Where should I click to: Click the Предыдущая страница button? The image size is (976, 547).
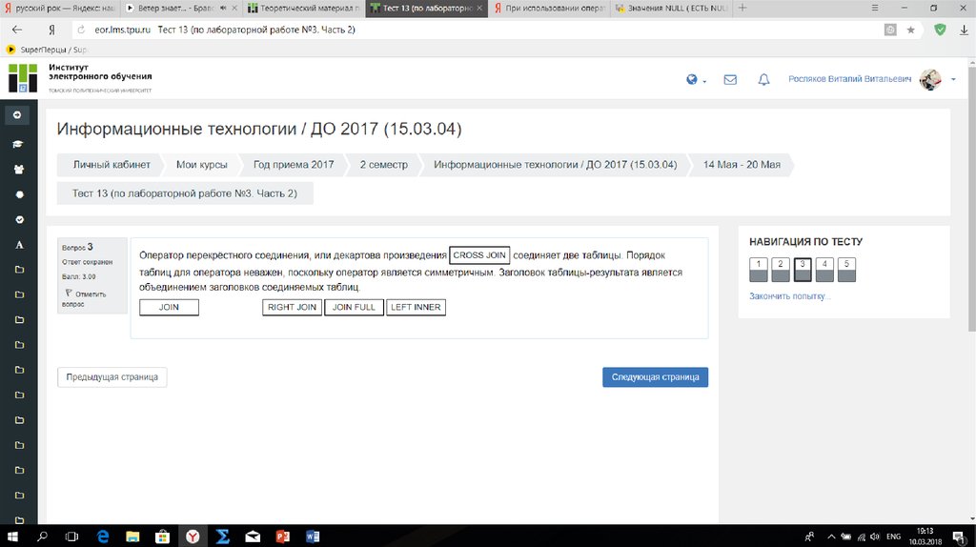click(112, 377)
